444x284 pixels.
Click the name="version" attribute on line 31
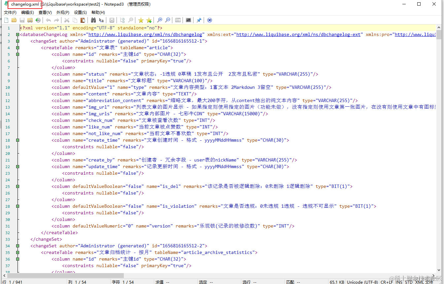(x=154, y=226)
